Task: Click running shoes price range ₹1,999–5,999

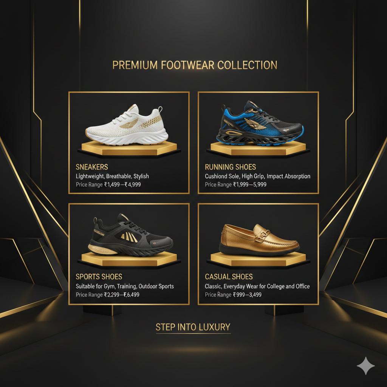Action: (236, 184)
